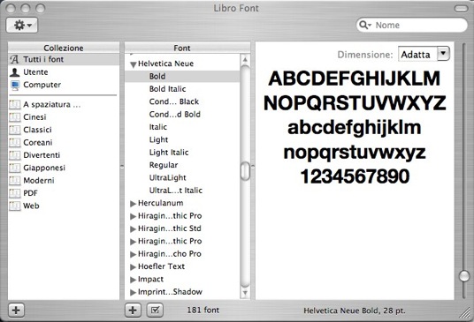474x322 pixels.
Task: Select the Cond... Black typeface
Action: tap(182, 101)
